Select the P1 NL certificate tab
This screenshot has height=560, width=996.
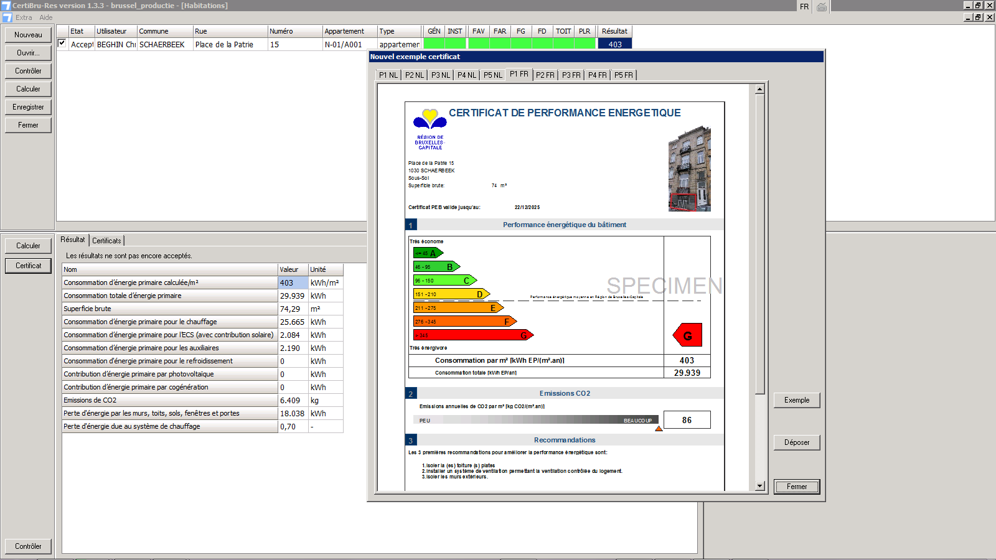388,75
